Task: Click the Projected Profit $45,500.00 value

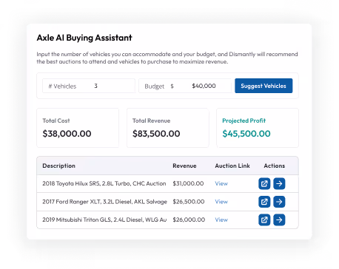Action: click(x=246, y=134)
